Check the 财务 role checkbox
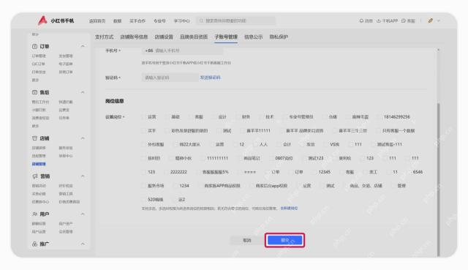 point(238,117)
